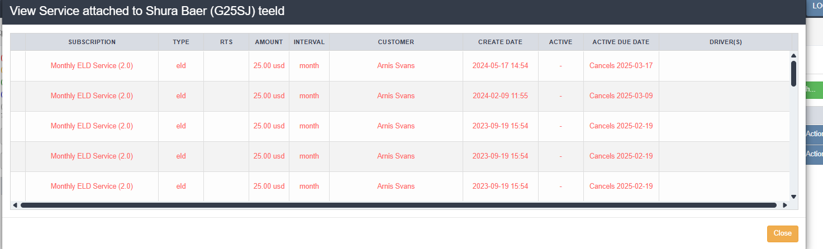Click the green button behind the dialog
This screenshot has width=823, height=249.
click(814, 89)
